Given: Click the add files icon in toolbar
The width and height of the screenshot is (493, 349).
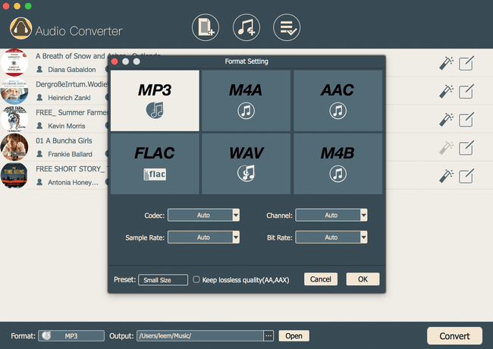Looking at the screenshot, I should [206, 27].
